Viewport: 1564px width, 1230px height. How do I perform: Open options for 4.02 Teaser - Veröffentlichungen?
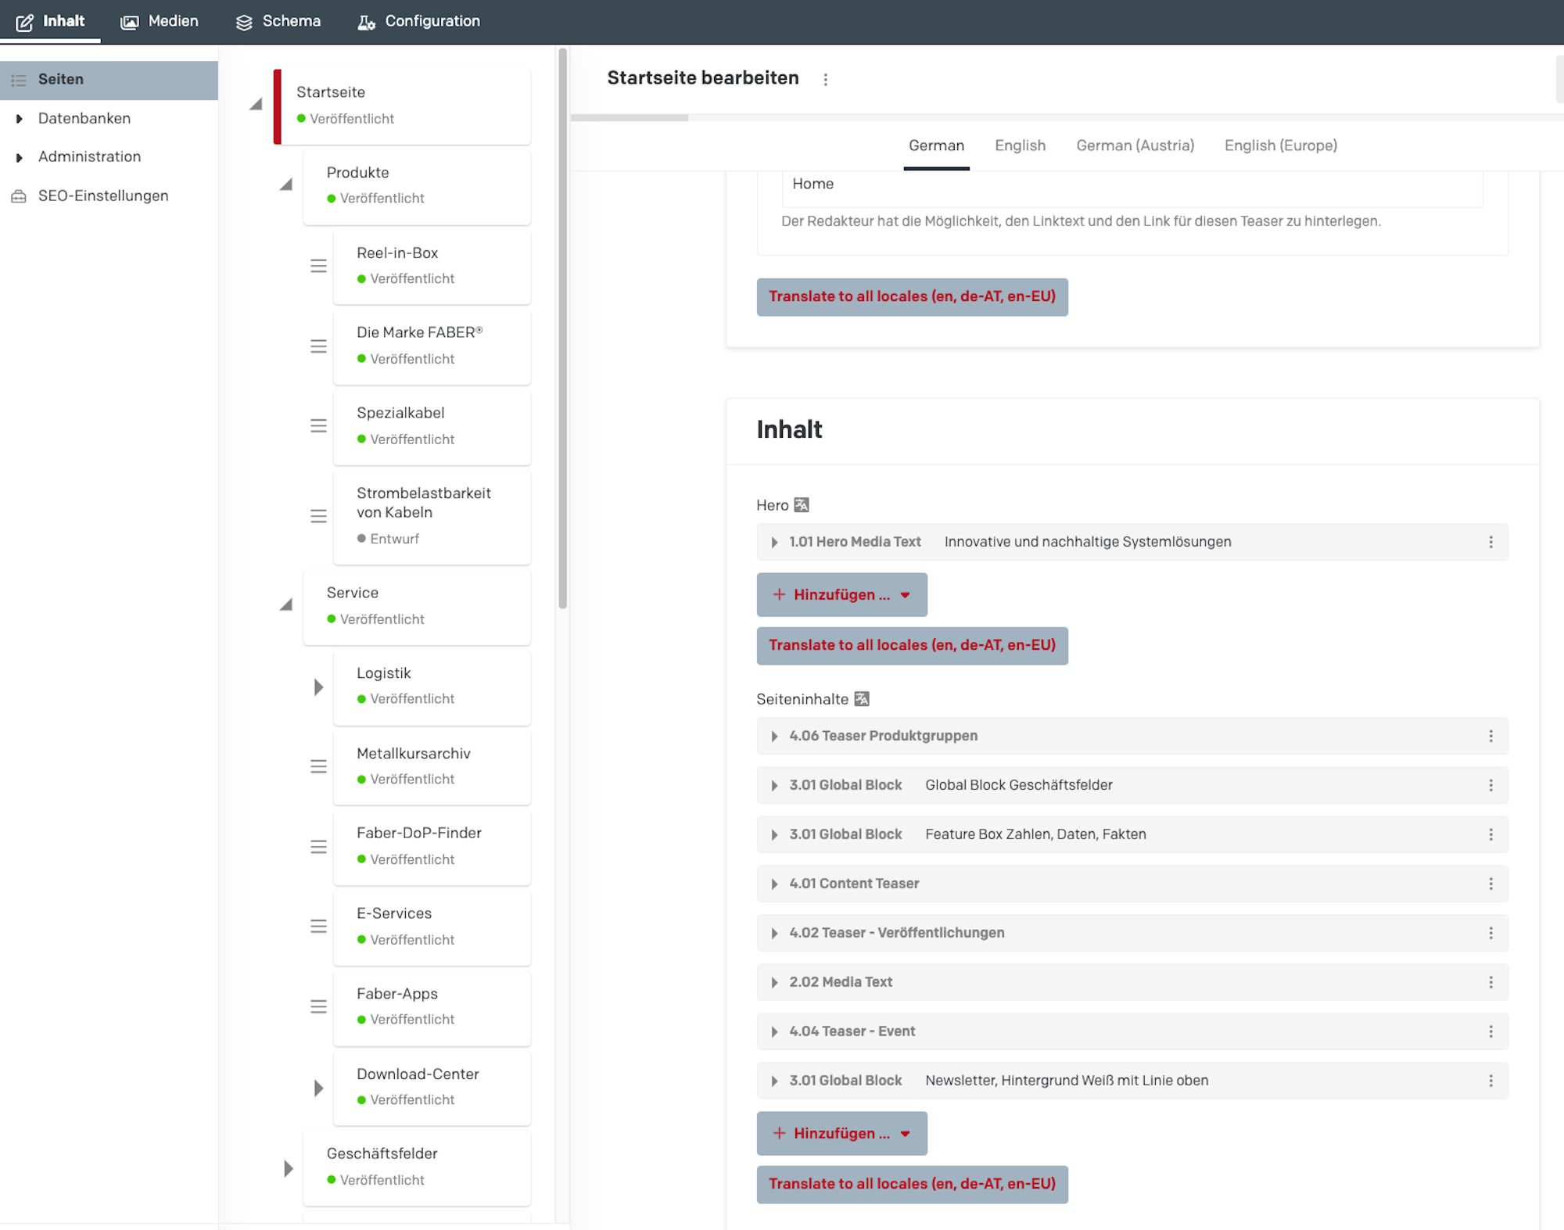click(x=1490, y=933)
